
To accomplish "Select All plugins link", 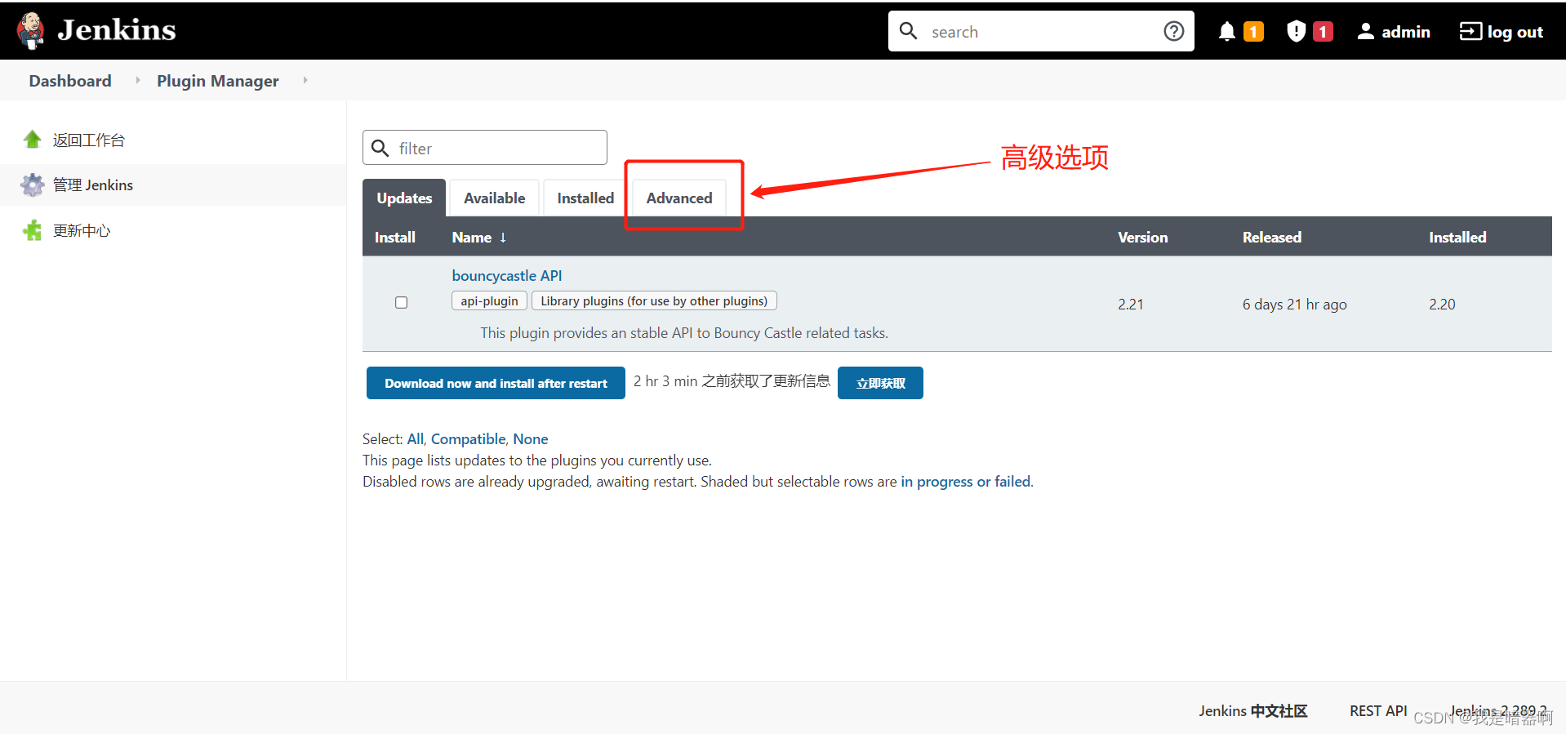I will [x=415, y=439].
